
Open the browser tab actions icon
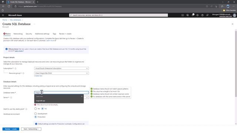(x=3, y=2)
